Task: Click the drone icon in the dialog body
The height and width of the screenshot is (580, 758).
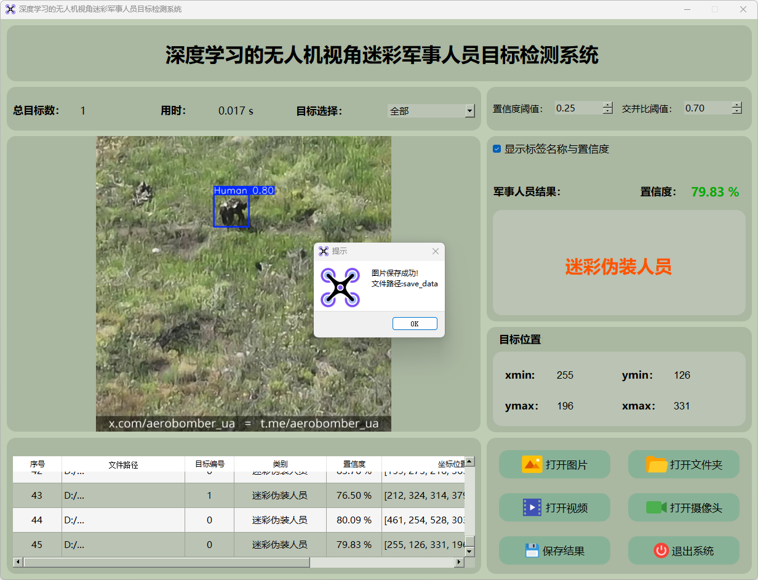Action: point(340,288)
